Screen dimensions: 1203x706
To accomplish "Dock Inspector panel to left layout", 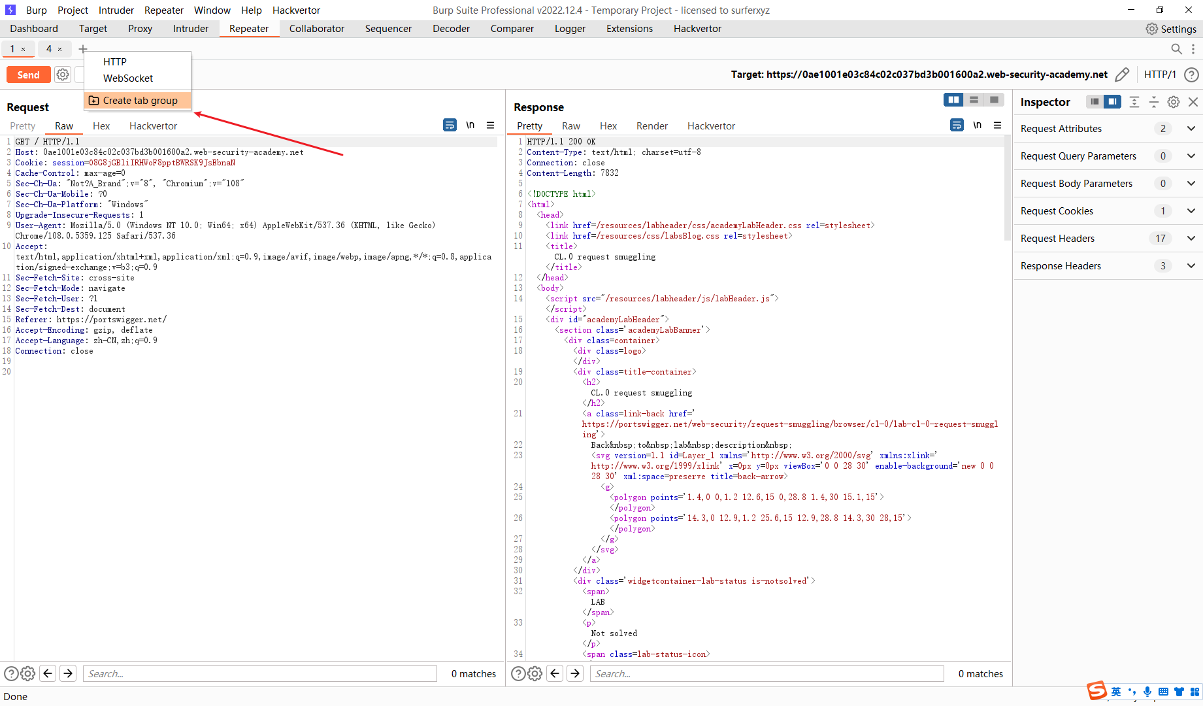I will point(1095,102).
